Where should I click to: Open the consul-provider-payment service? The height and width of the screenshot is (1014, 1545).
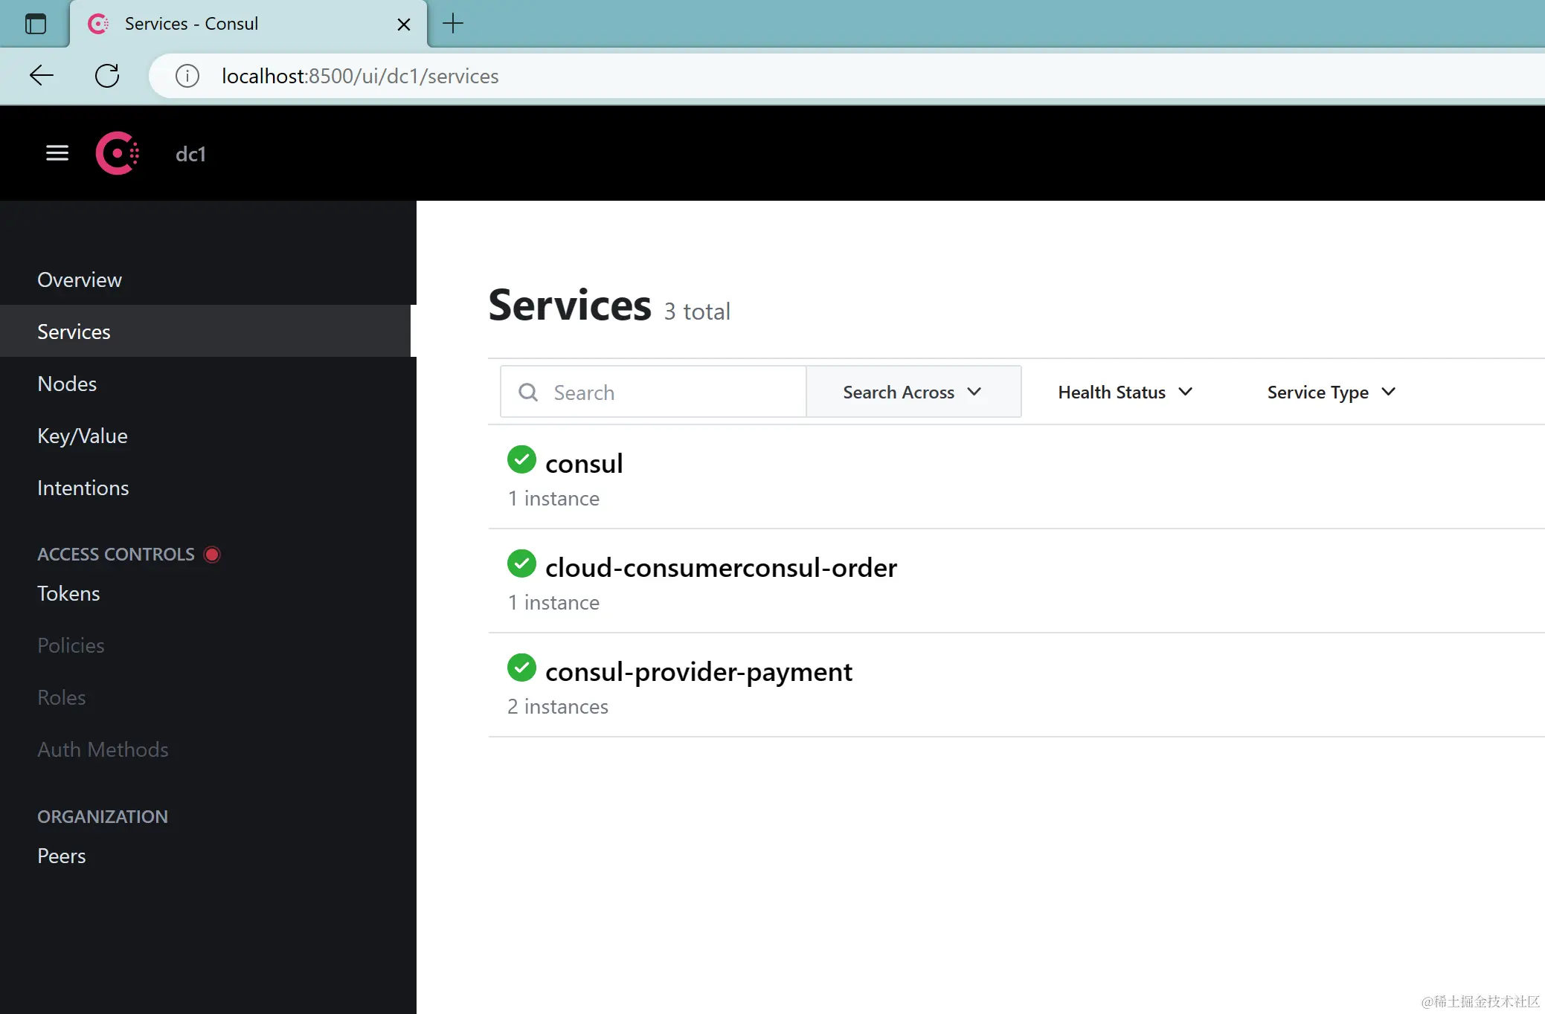pos(698,671)
